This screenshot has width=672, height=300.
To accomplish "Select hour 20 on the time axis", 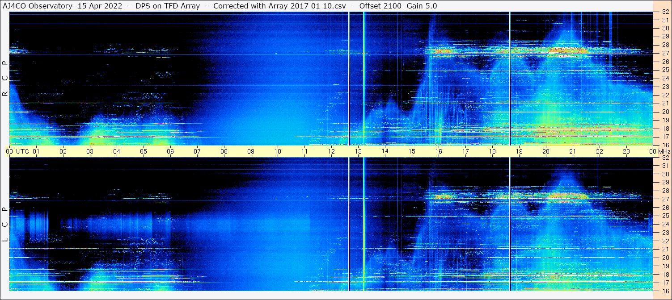I will tap(546, 151).
